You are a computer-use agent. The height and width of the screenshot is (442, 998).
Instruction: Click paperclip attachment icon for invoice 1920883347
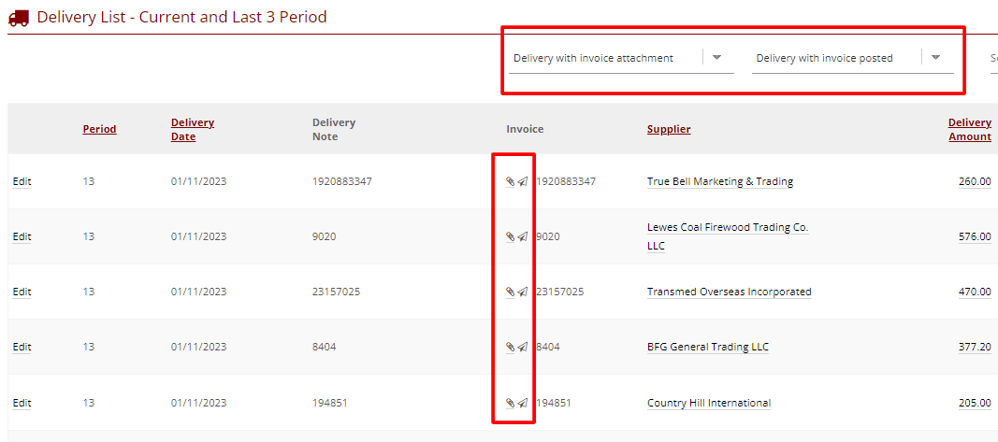click(510, 181)
